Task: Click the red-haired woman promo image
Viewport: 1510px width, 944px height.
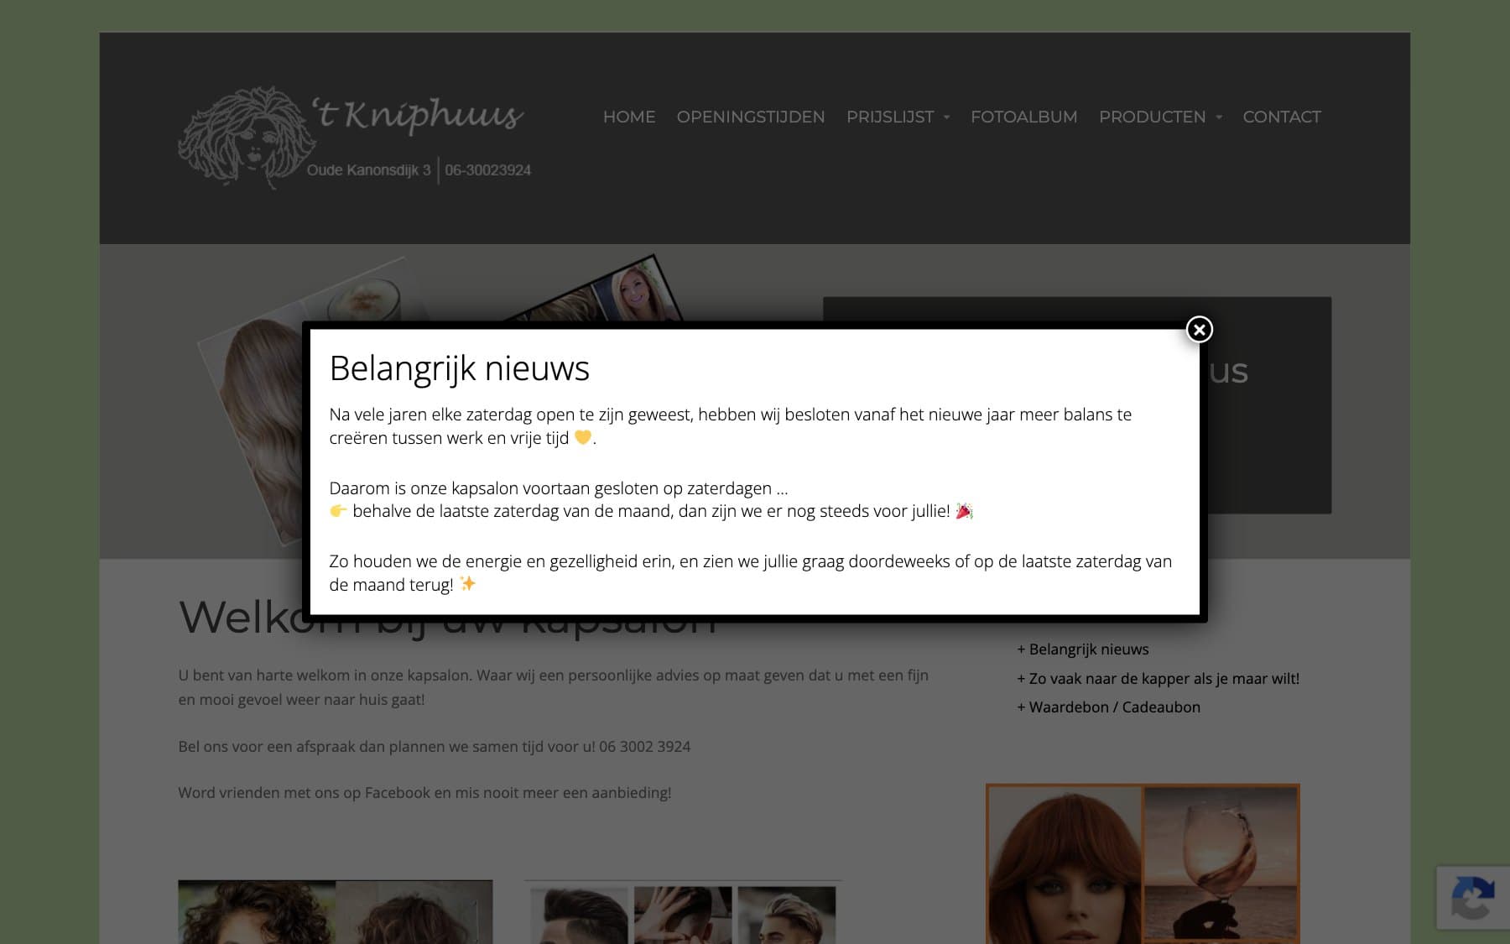Action: [x=1065, y=864]
